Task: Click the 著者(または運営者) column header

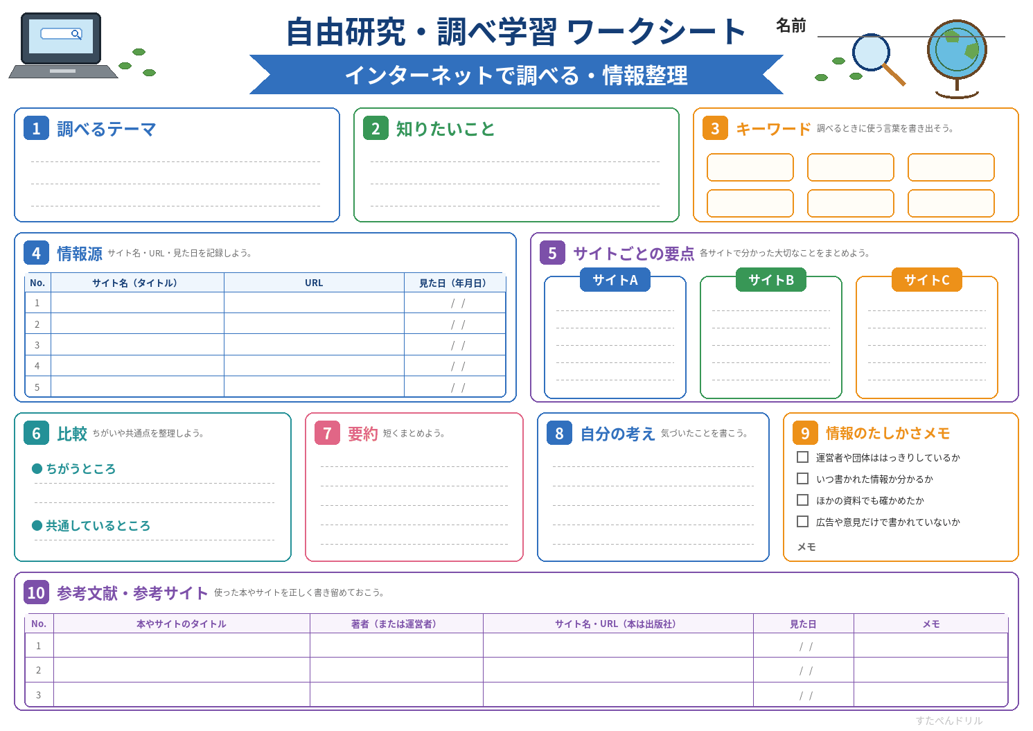Action: [396, 624]
